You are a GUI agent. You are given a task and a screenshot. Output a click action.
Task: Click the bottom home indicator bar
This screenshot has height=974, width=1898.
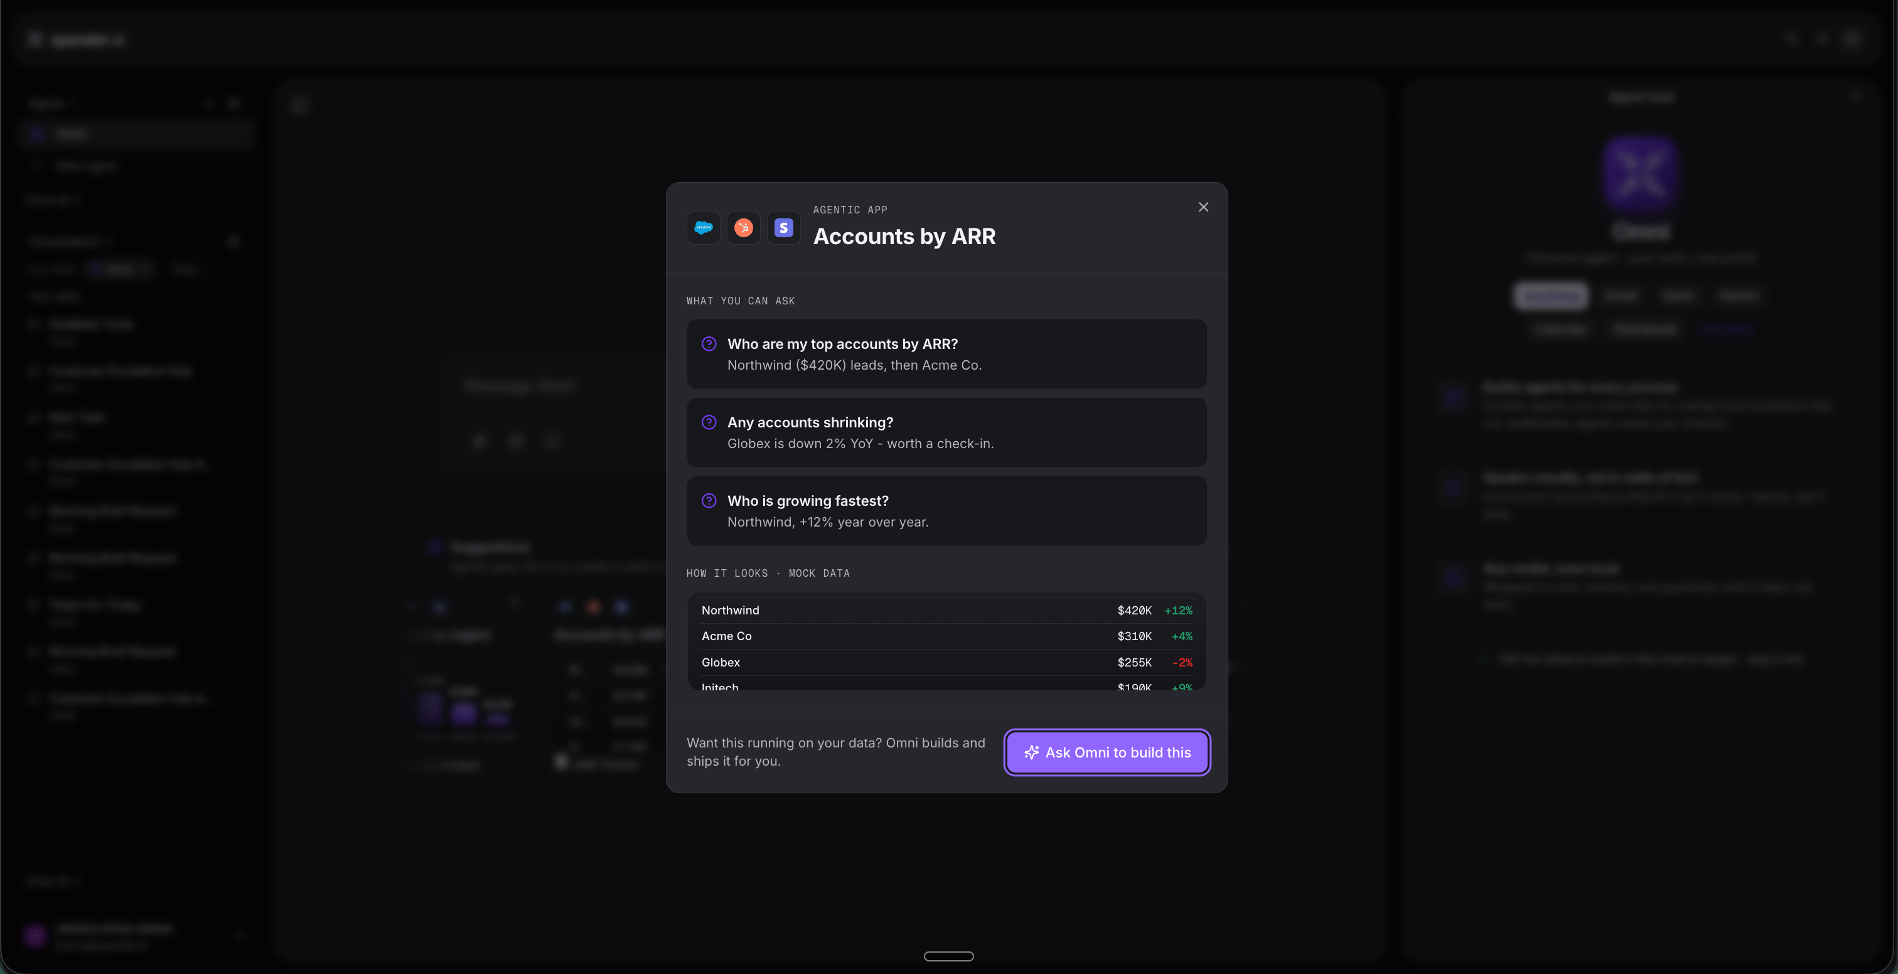pyautogui.click(x=948, y=956)
